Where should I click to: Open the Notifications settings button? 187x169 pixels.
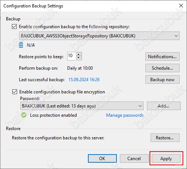(x=163, y=57)
